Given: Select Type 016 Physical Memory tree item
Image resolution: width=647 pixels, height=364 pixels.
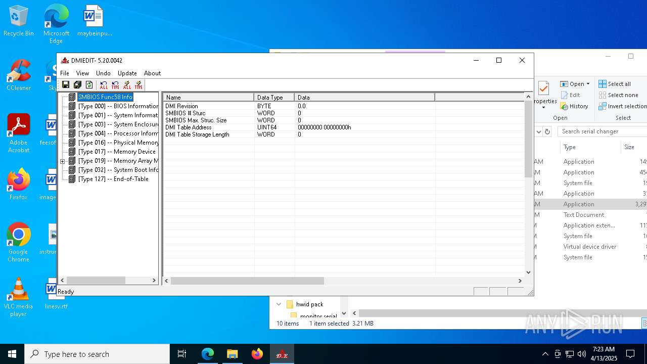Looking at the screenshot, I should click(118, 143).
